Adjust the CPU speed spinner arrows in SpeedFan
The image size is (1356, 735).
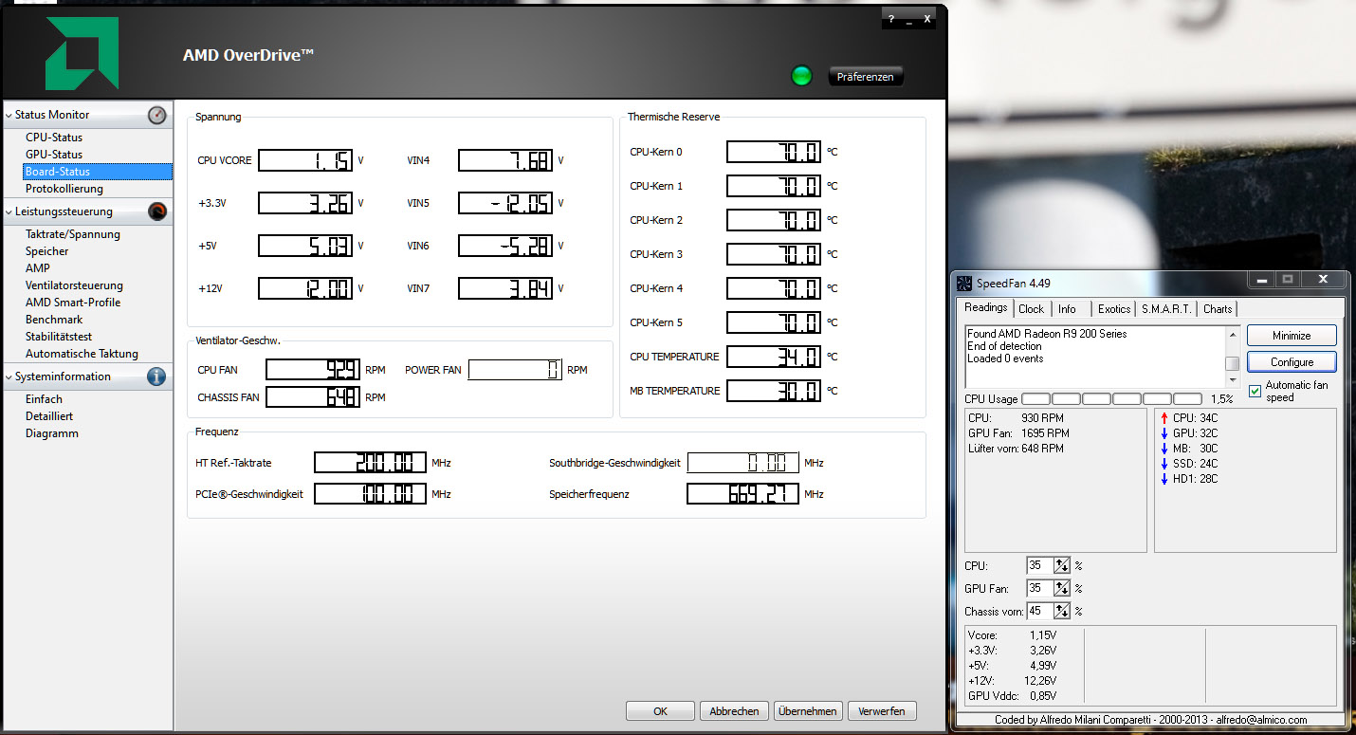click(x=1062, y=565)
